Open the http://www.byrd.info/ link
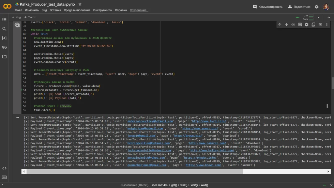Viewport: 334px width, 188px height. pyautogui.click(x=209, y=121)
